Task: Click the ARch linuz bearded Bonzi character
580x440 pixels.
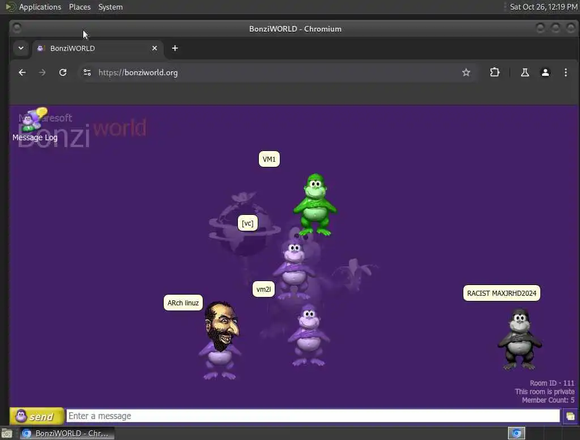Action: click(x=220, y=340)
